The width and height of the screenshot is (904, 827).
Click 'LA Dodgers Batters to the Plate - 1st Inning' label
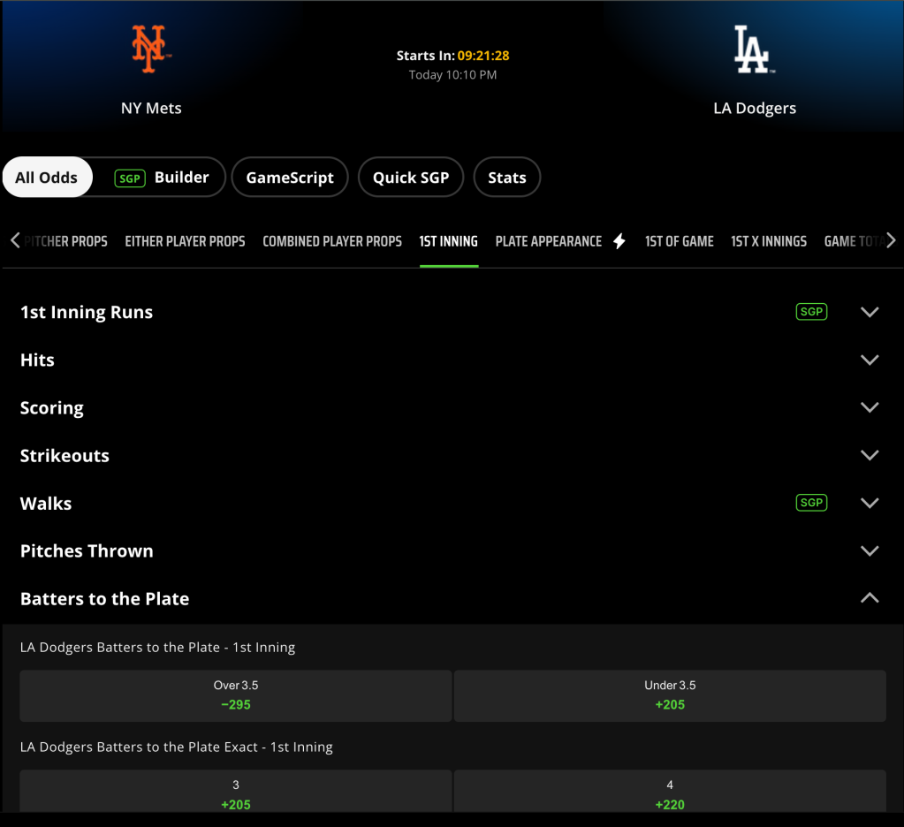[x=157, y=647]
